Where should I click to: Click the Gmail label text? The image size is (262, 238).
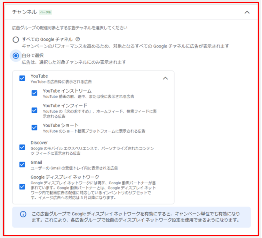coord(36,162)
